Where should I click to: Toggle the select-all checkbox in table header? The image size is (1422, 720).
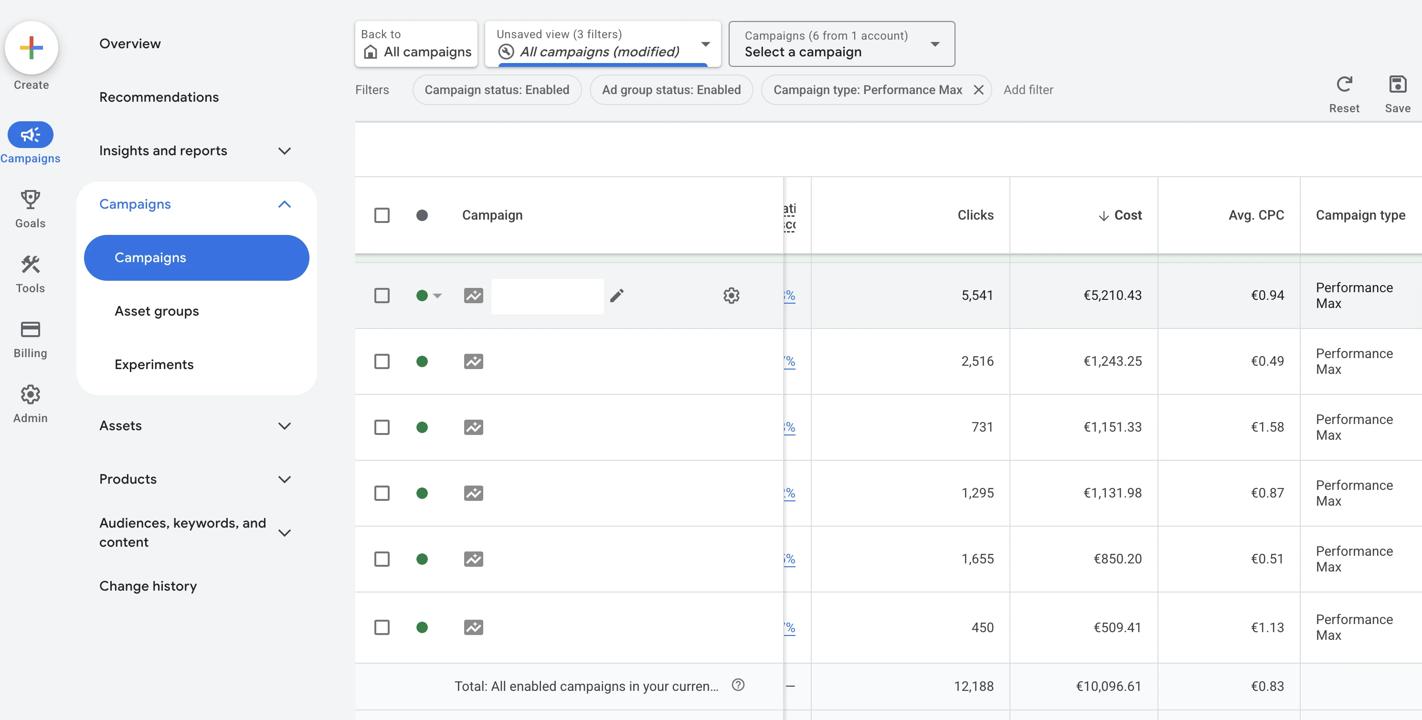tap(382, 215)
